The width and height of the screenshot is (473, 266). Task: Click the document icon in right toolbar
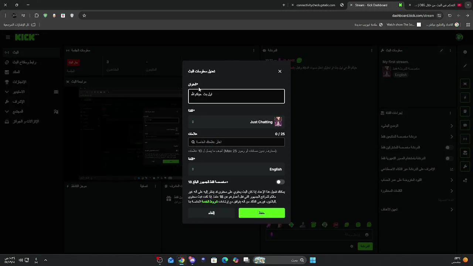coord(465,111)
